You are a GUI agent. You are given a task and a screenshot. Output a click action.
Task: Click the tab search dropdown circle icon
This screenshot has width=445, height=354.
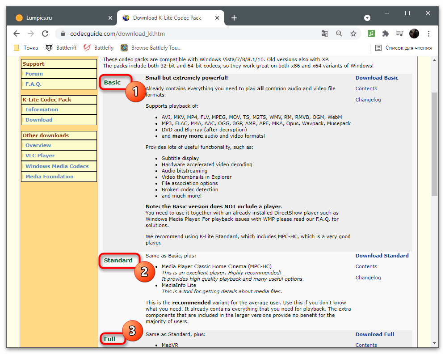coord(367,18)
